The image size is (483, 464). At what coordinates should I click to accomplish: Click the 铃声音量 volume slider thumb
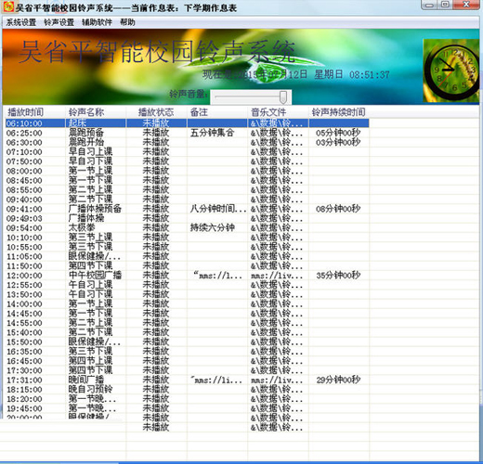283,97
